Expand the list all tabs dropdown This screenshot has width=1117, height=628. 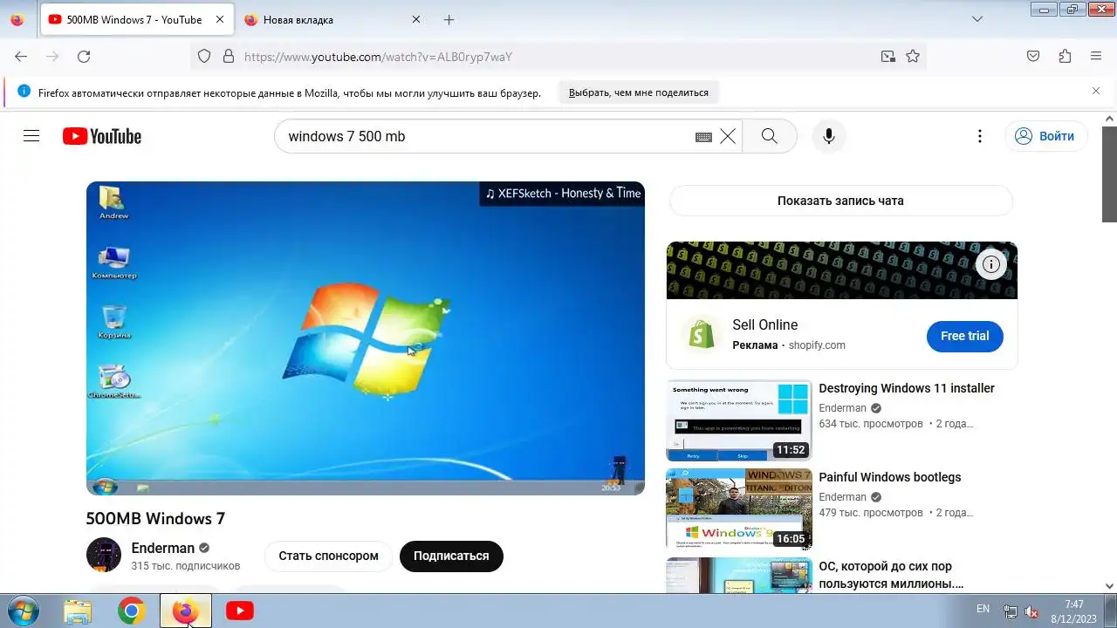point(977,19)
